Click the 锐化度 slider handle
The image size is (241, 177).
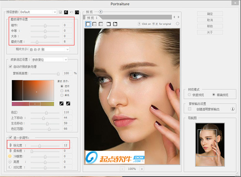tap(40, 145)
